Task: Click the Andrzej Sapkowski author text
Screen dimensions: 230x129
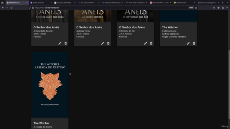Action: tap(171, 34)
